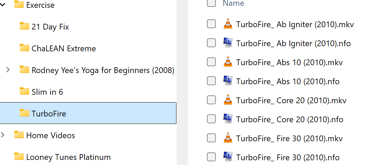Viewport: 379px width, 165px height.
Task: Collapse the Exercise folder tree
Action: [3, 5]
